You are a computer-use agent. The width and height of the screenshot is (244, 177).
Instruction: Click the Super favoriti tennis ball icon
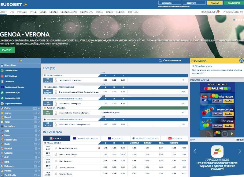[x=2, y=104]
